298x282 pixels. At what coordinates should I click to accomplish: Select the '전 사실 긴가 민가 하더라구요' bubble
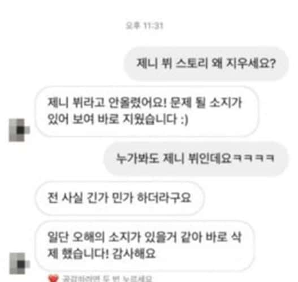120,198
